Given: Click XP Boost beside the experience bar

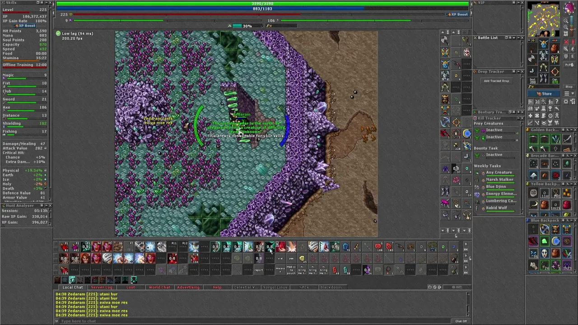Looking at the screenshot, I should click(x=457, y=14).
